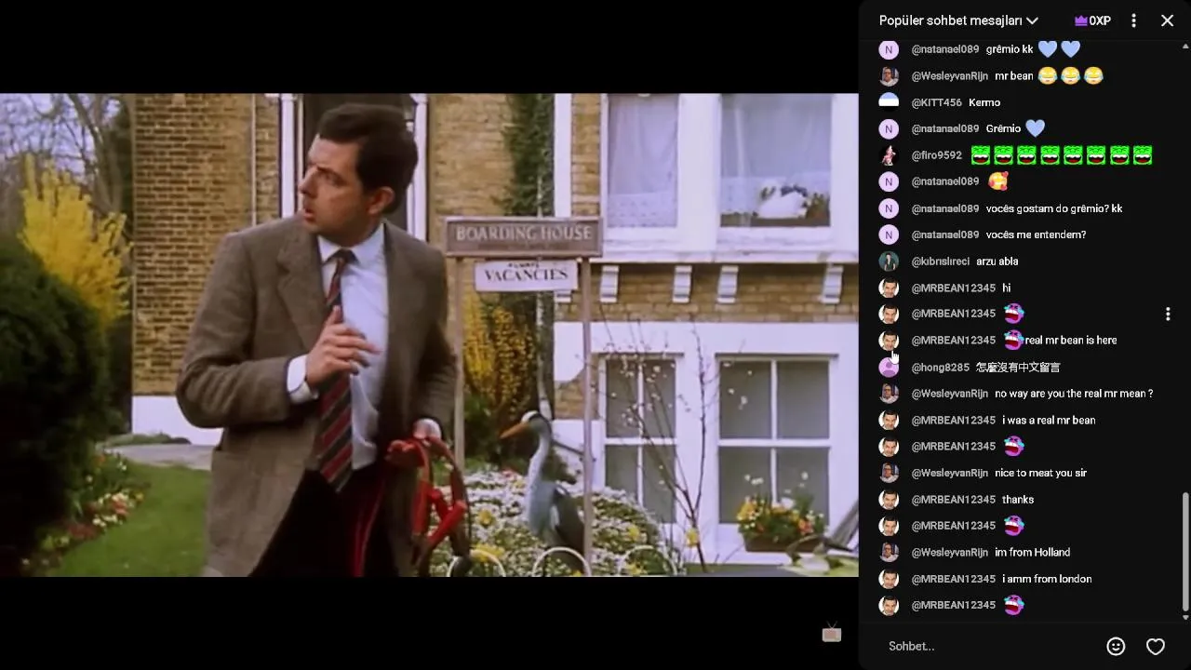Send a heart reaction
1191x670 pixels.
(x=1156, y=646)
